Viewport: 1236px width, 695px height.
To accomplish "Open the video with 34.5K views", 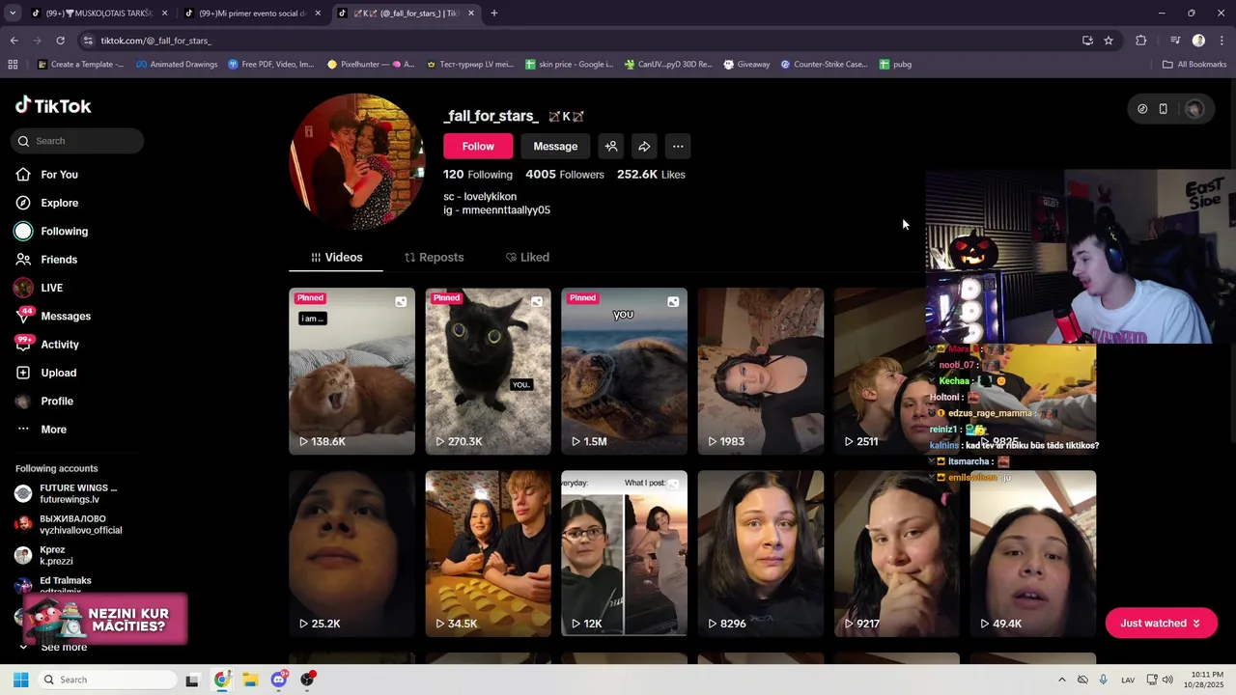I will (x=488, y=553).
